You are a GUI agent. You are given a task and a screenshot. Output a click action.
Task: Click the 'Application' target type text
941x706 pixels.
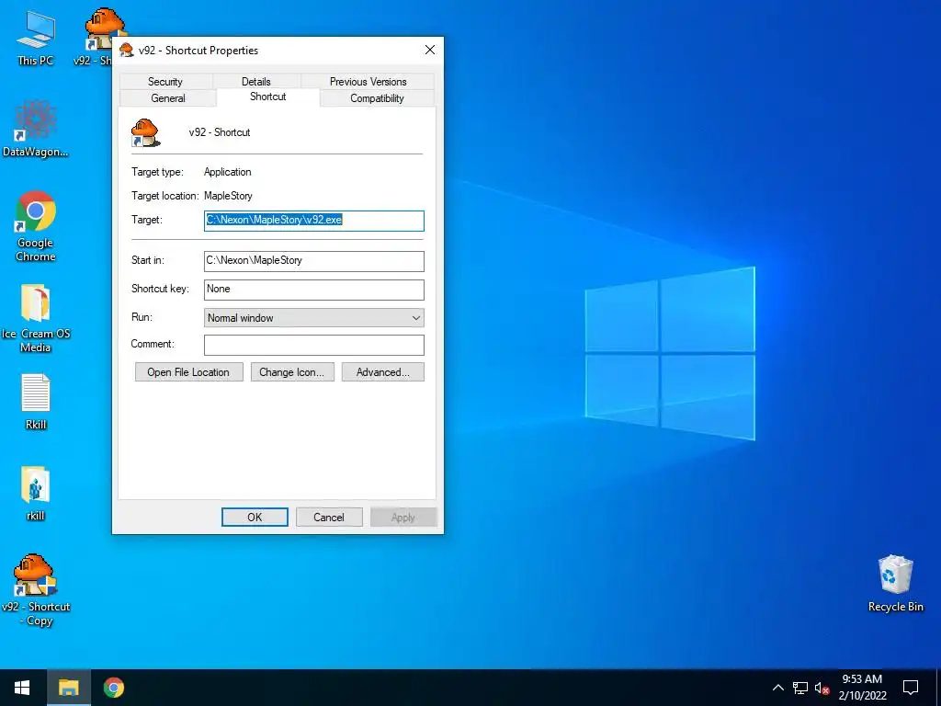click(228, 172)
